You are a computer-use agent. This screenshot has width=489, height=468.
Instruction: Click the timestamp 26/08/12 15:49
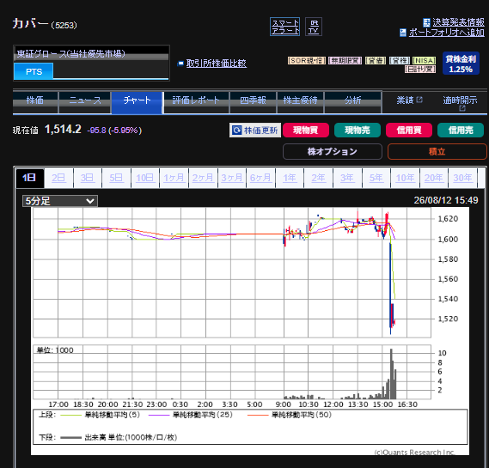tap(446, 200)
